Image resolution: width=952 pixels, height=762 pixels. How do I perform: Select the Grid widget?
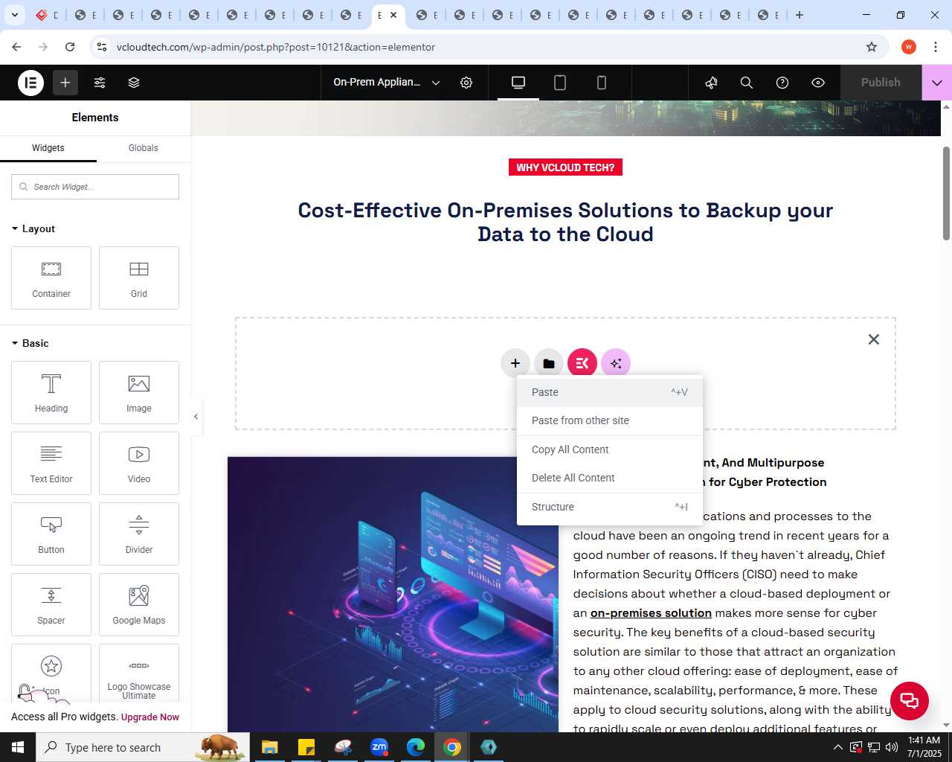click(x=139, y=278)
